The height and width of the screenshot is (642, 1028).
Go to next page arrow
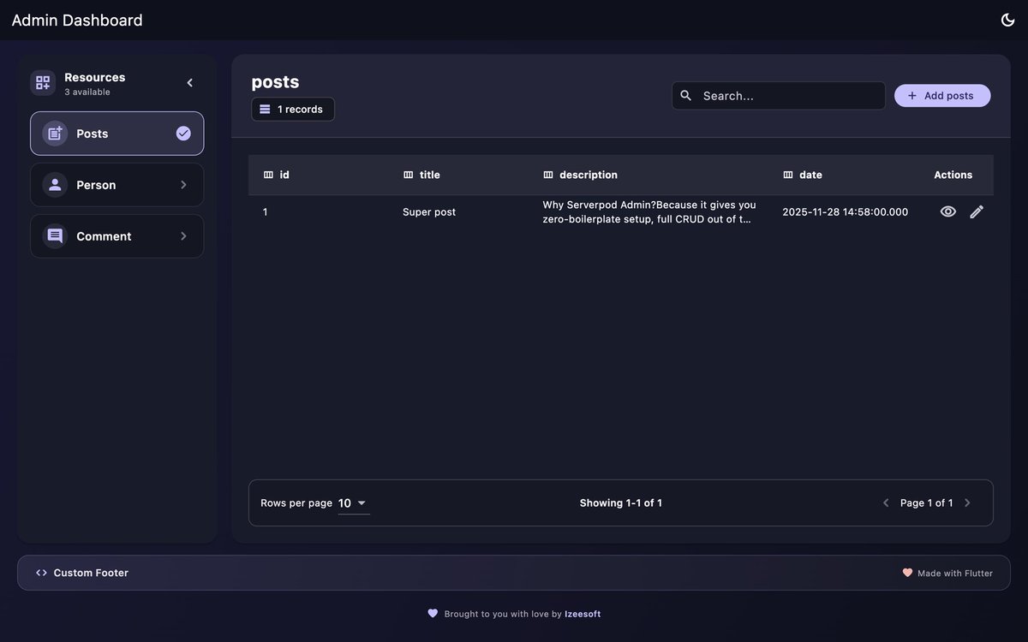pyautogui.click(x=968, y=503)
